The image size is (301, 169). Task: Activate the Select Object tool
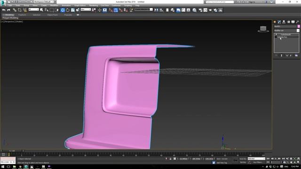pos(41,10)
